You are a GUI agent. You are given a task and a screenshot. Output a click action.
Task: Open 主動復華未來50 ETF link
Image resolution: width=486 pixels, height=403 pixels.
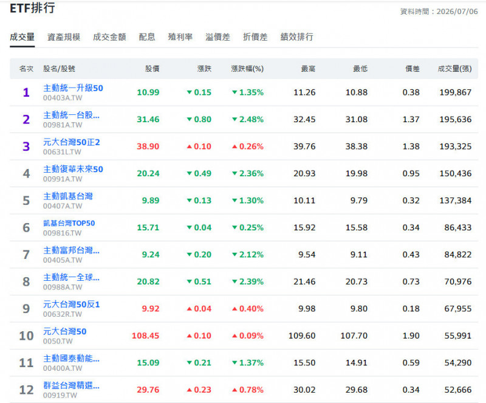pyautogui.click(x=73, y=169)
